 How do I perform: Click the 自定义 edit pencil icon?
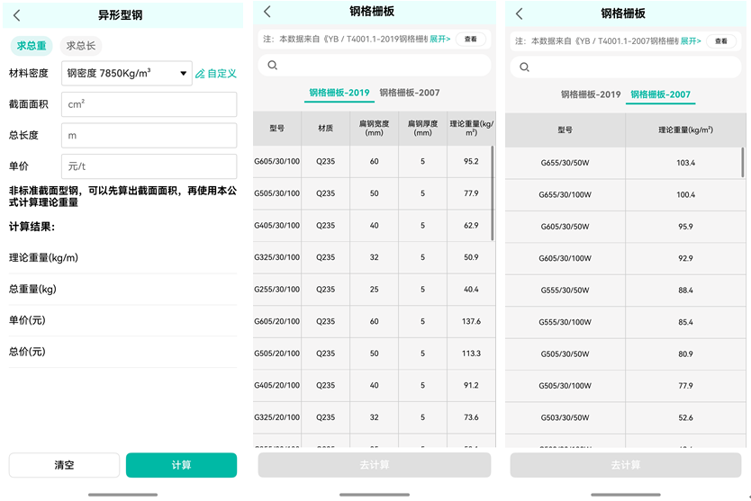click(200, 74)
